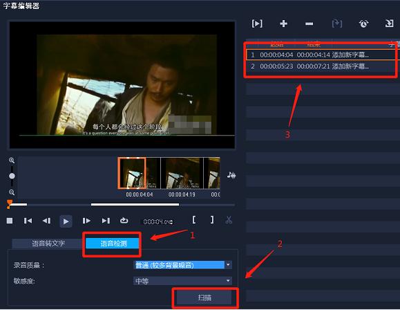Zoom in on the thumbnail timeline
Image resolution: width=400 pixels, height=310 pixels.
12,161
